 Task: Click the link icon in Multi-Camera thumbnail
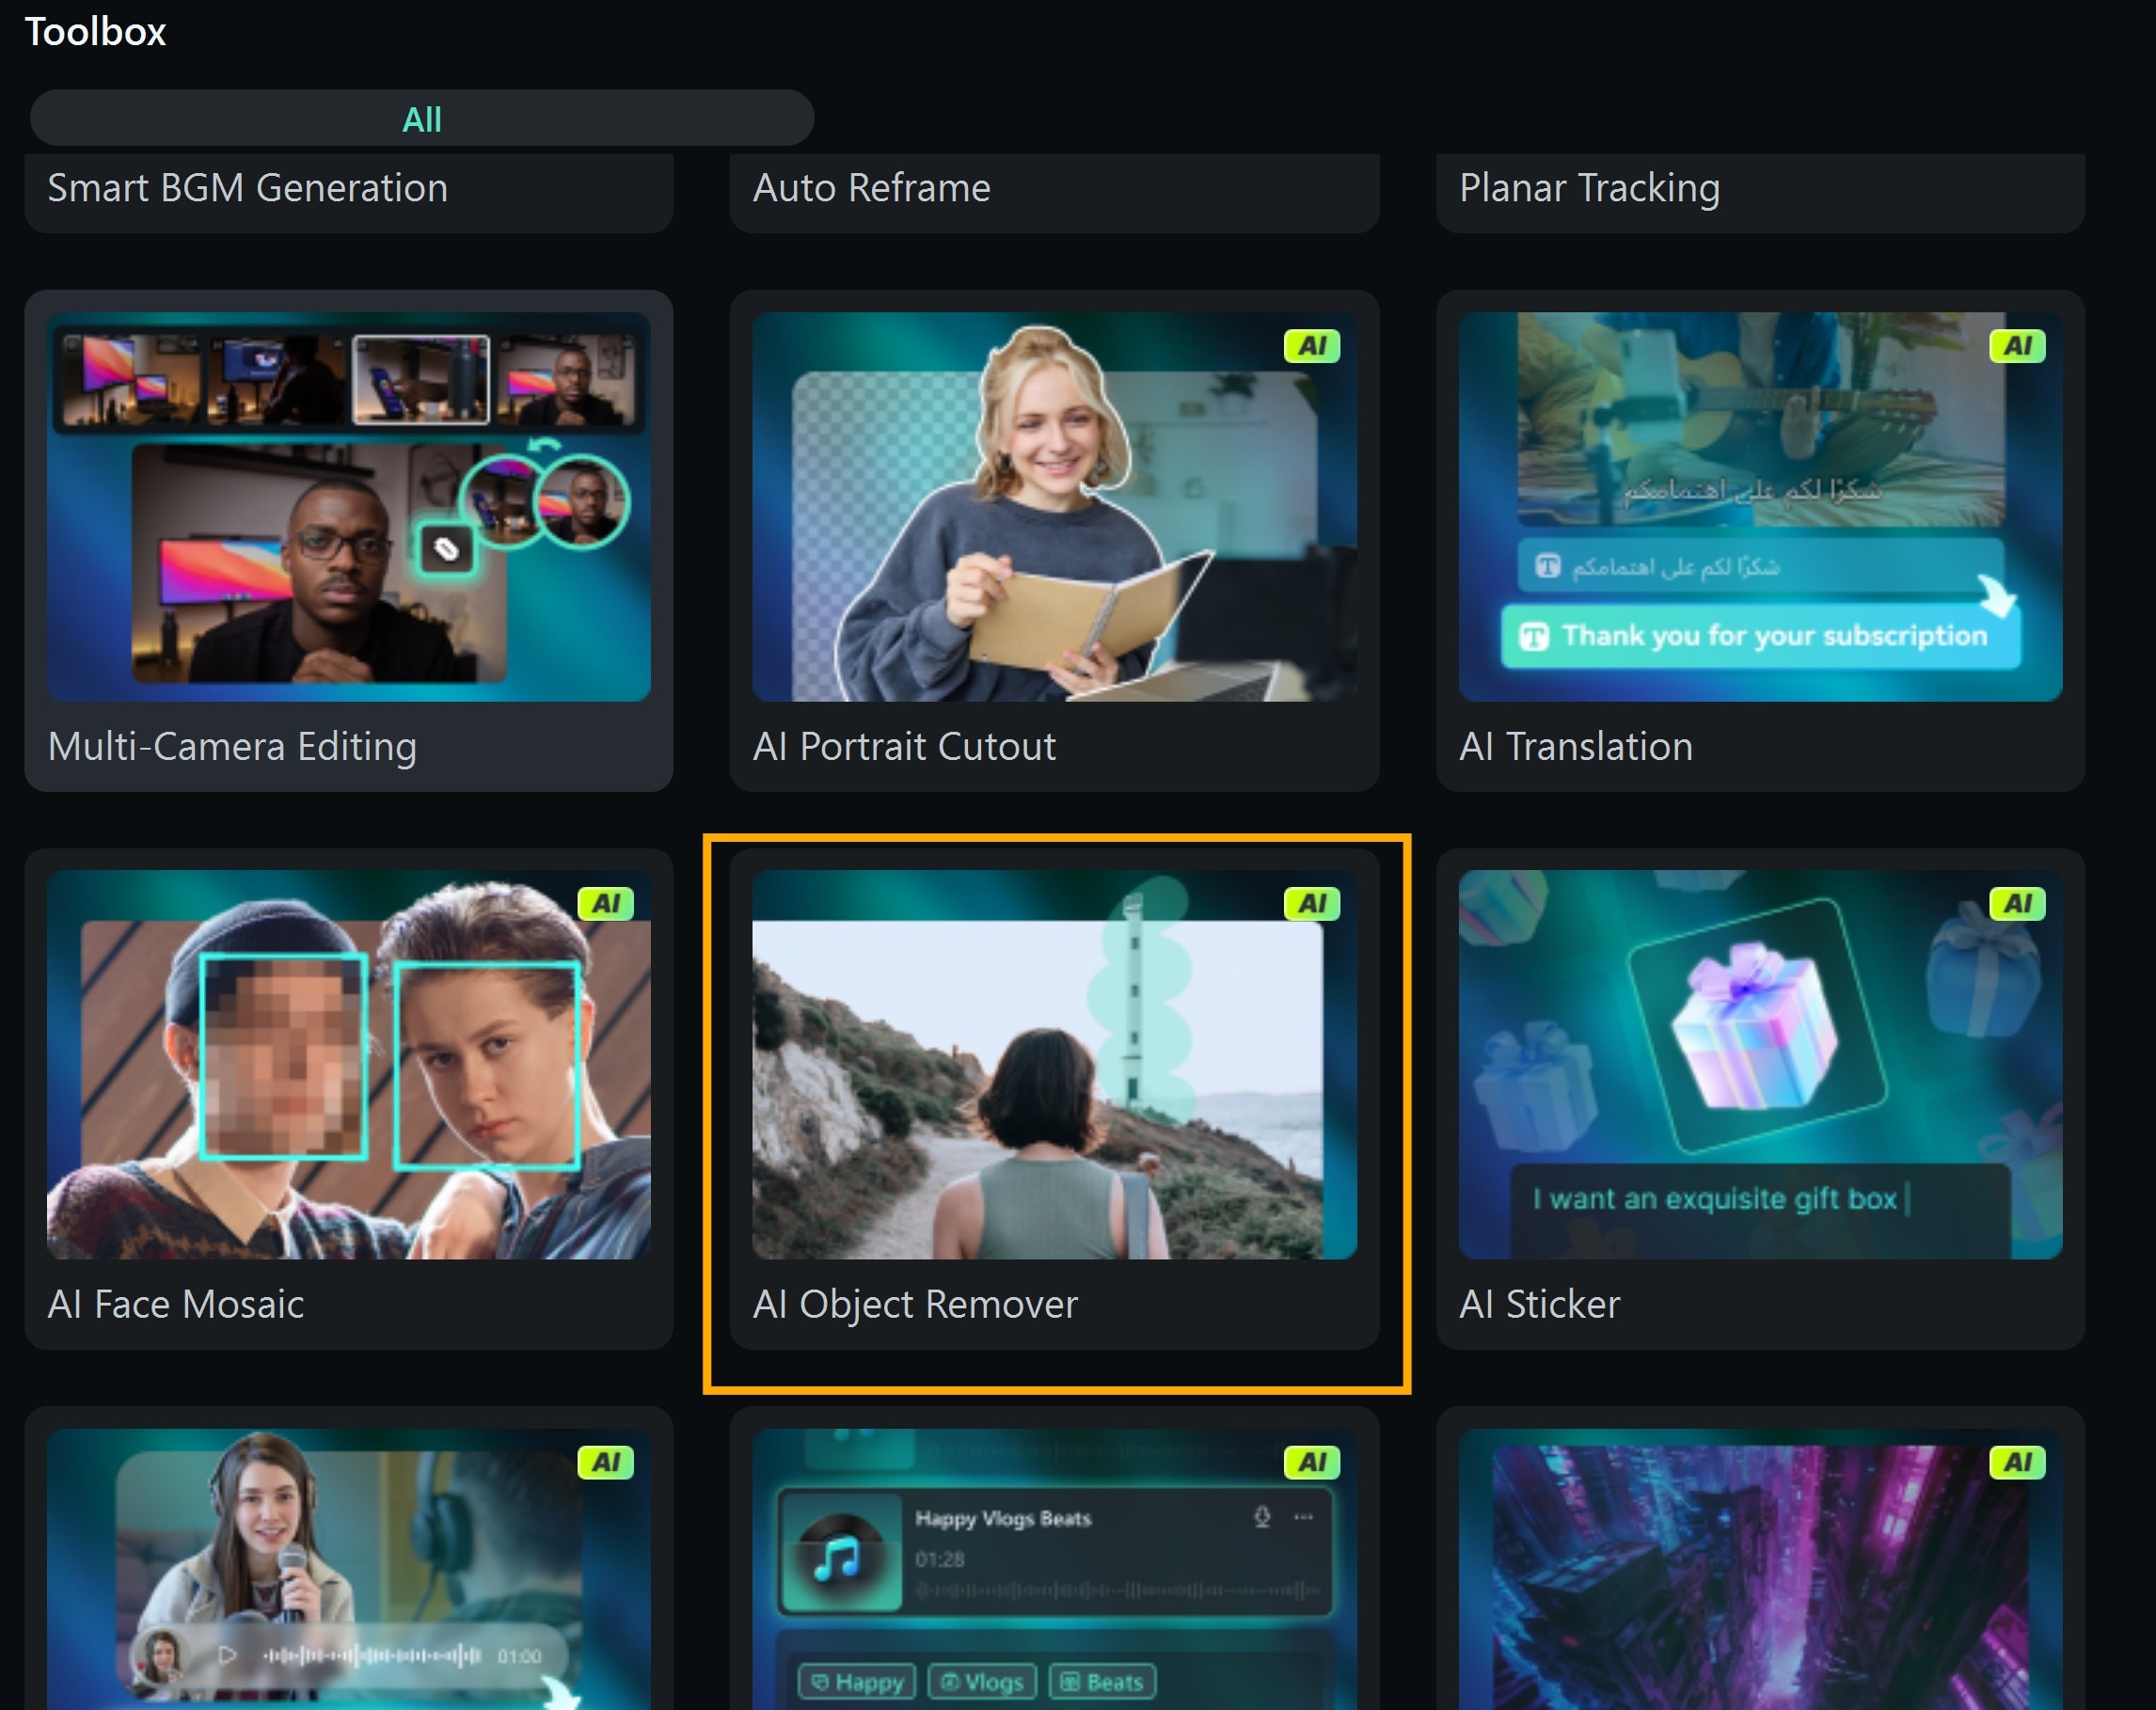point(446,548)
